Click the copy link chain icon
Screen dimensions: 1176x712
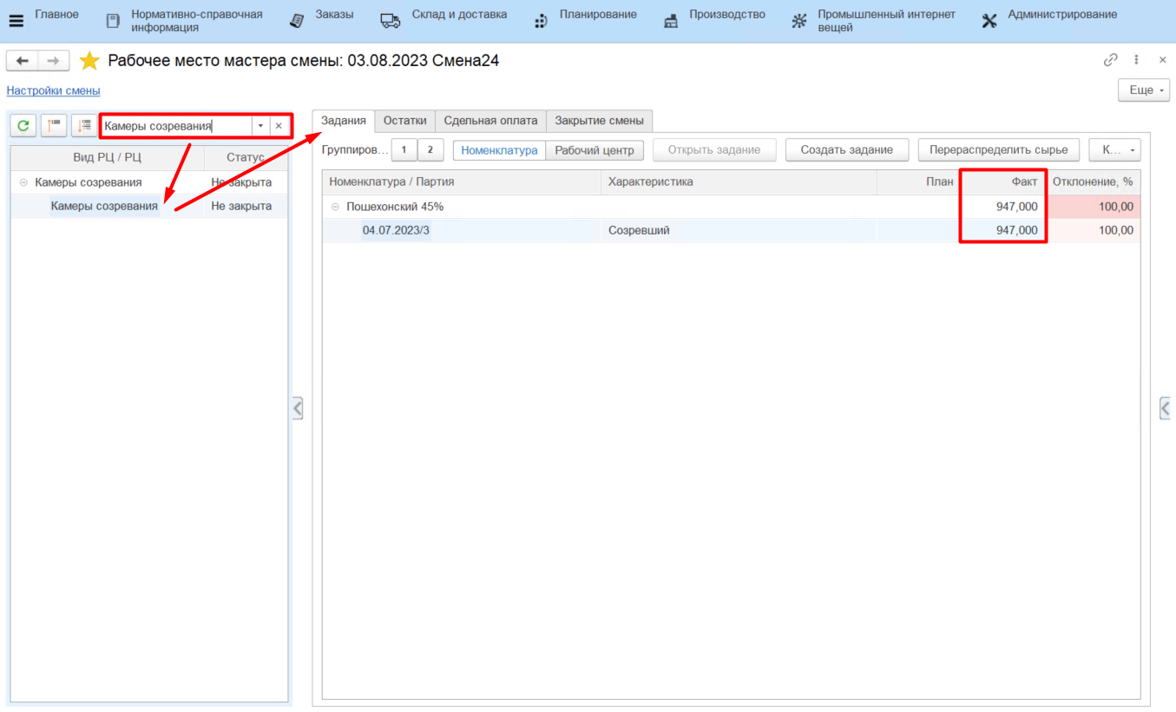click(x=1110, y=60)
